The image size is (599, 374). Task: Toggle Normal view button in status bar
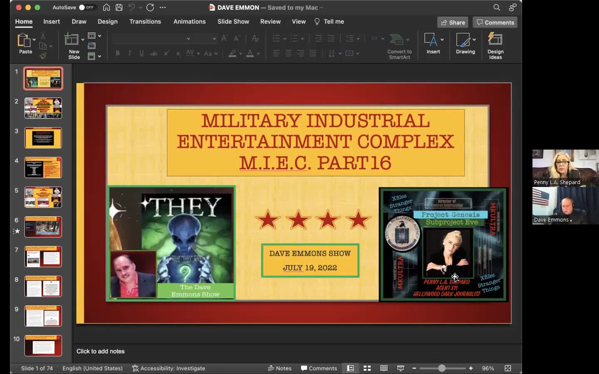pos(351,368)
